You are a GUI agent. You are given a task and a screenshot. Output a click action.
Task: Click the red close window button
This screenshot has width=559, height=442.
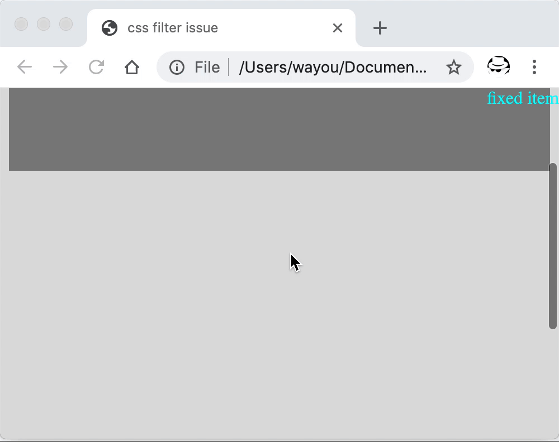pyautogui.click(x=21, y=24)
